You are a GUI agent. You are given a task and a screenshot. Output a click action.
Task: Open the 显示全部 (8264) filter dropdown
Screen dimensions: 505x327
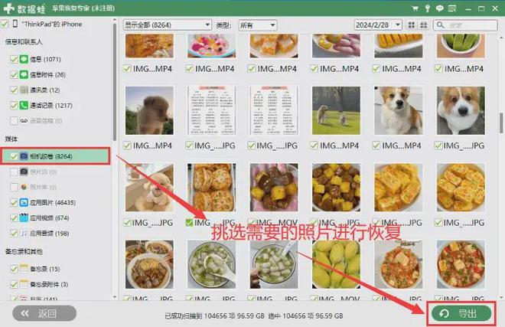(x=167, y=25)
